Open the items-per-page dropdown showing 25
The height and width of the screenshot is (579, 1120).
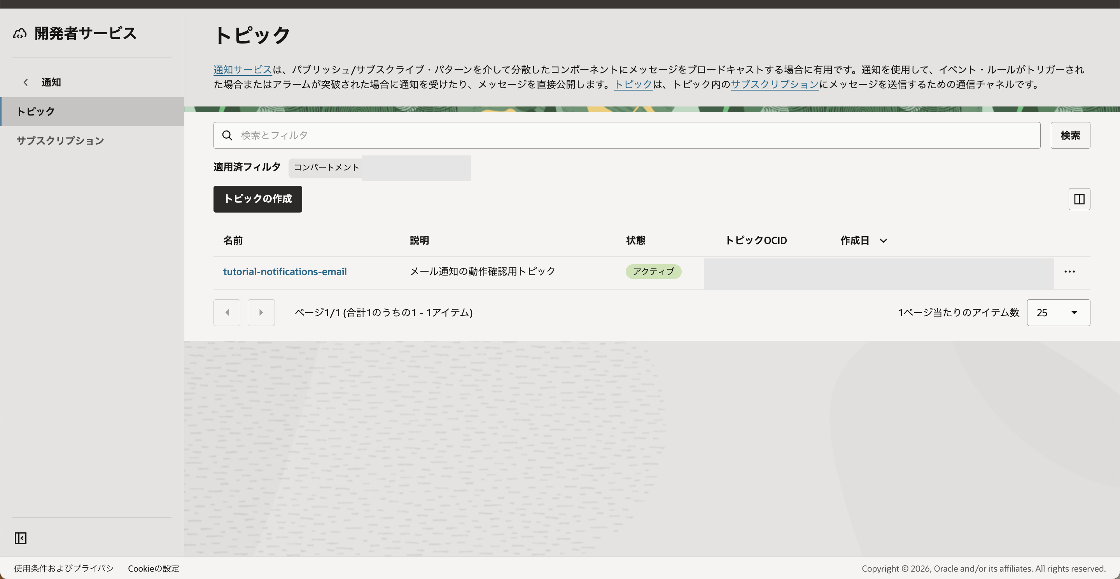tap(1058, 312)
